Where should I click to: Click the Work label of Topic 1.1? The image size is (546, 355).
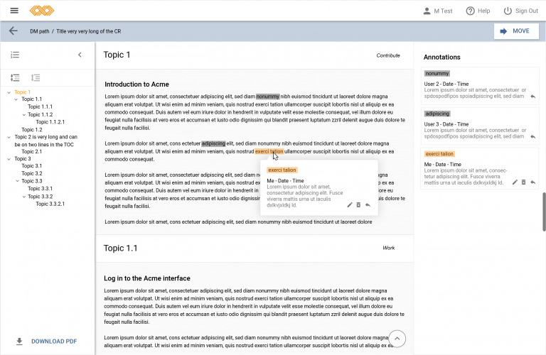coord(389,248)
